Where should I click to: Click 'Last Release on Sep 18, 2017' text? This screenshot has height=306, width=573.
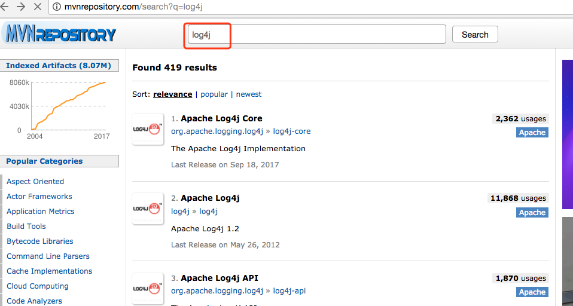point(225,165)
